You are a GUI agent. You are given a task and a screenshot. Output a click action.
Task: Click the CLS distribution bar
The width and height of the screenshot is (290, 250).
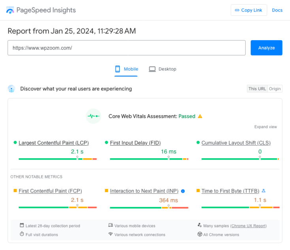[240, 159]
